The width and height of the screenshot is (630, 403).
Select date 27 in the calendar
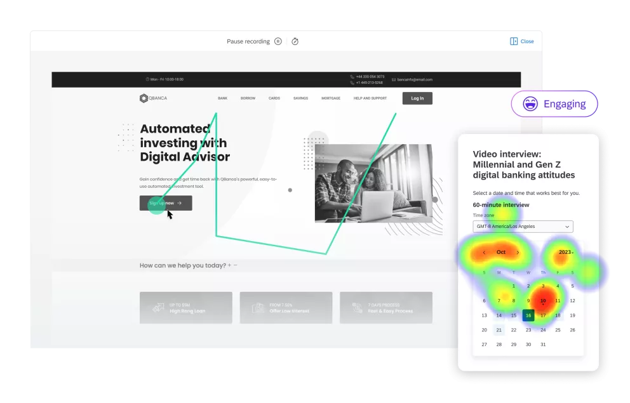(484, 345)
